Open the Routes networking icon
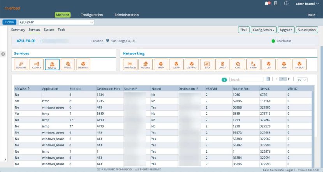The height and width of the screenshot is (172, 323). [x=145, y=64]
